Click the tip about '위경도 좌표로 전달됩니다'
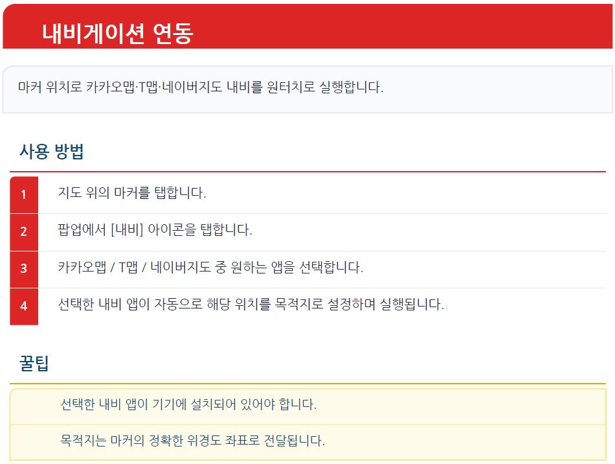 tap(192, 441)
